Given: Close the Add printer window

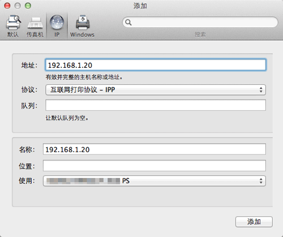Looking at the screenshot, I should [7, 6].
